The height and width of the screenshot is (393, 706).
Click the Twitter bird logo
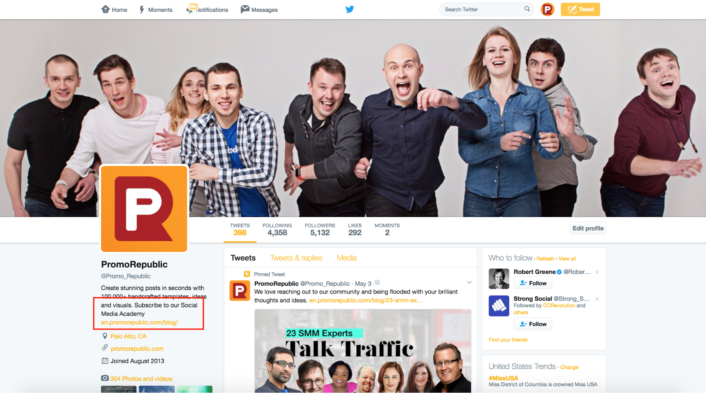coord(350,9)
